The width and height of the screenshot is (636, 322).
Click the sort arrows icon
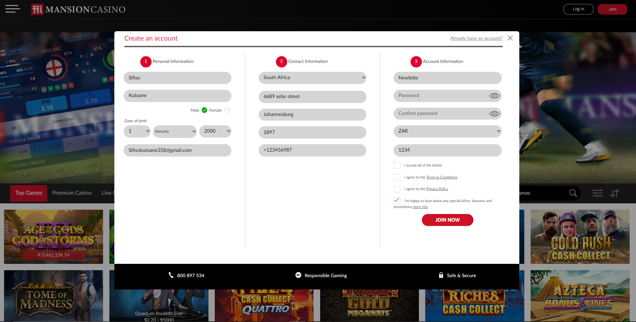point(615,193)
